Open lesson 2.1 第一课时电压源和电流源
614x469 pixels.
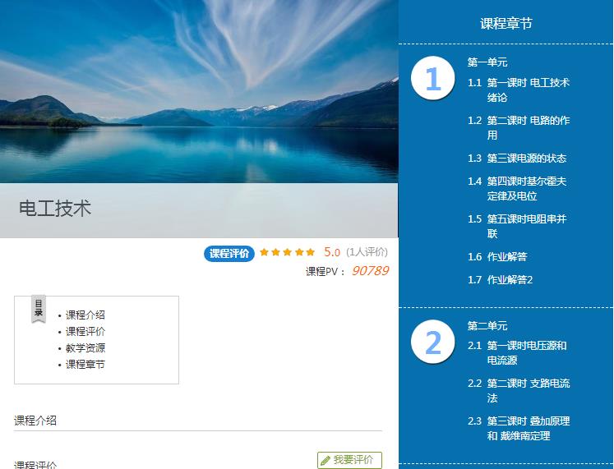(517, 353)
